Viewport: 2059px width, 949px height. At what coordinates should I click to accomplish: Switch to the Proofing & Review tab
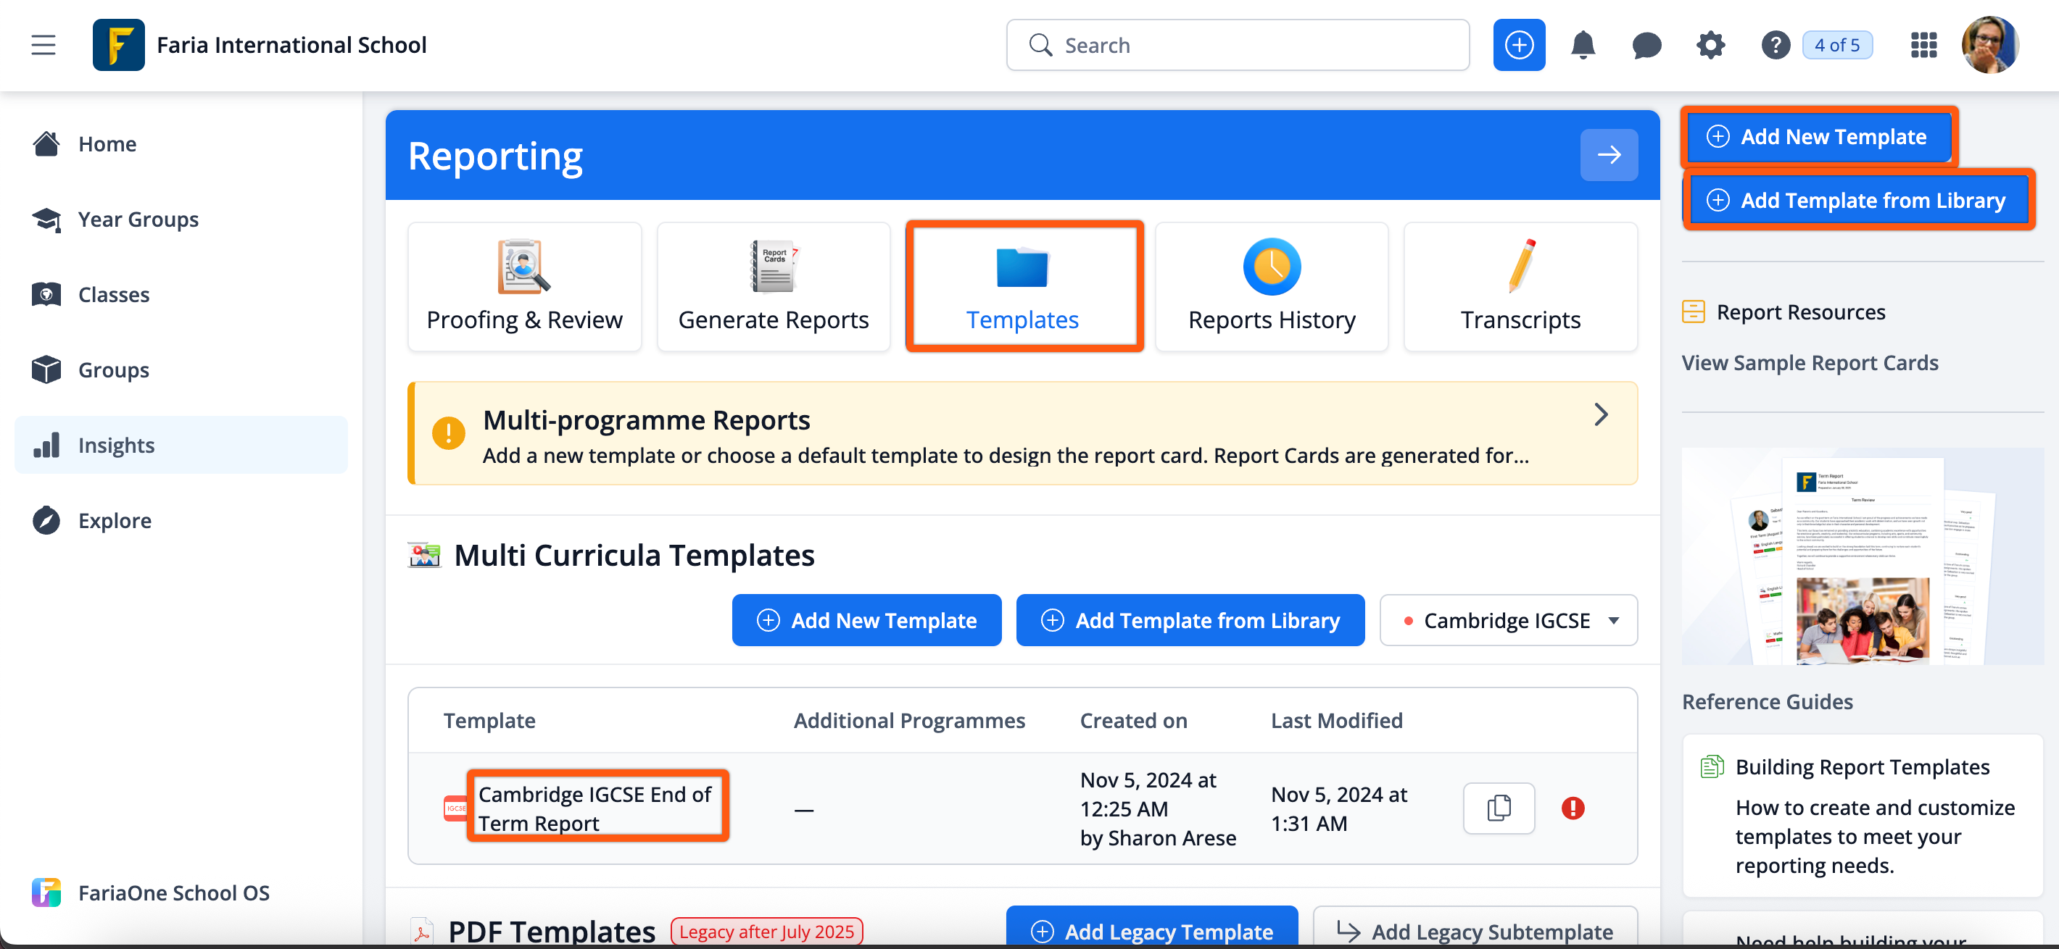point(524,287)
